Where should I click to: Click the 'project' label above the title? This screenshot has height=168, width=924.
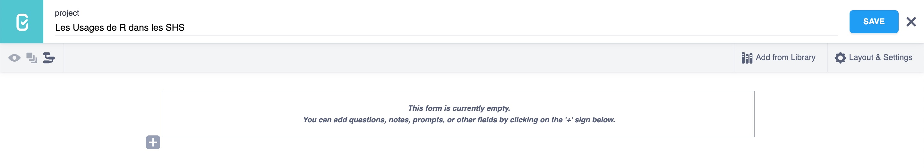(x=67, y=13)
